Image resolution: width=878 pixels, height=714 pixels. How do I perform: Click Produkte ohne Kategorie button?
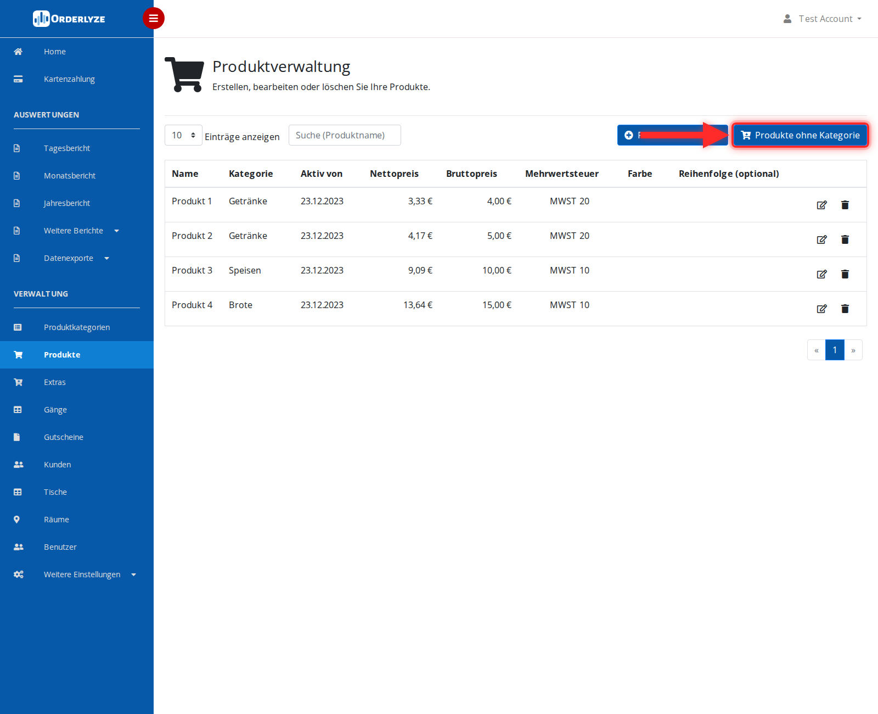[x=800, y=135]
